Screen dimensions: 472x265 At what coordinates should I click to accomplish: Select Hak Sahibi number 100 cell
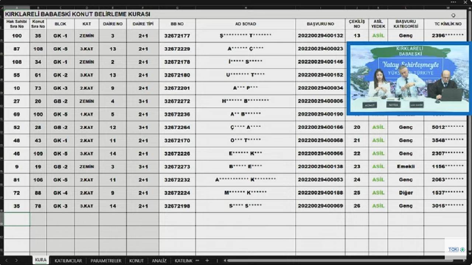click(17, 36)
